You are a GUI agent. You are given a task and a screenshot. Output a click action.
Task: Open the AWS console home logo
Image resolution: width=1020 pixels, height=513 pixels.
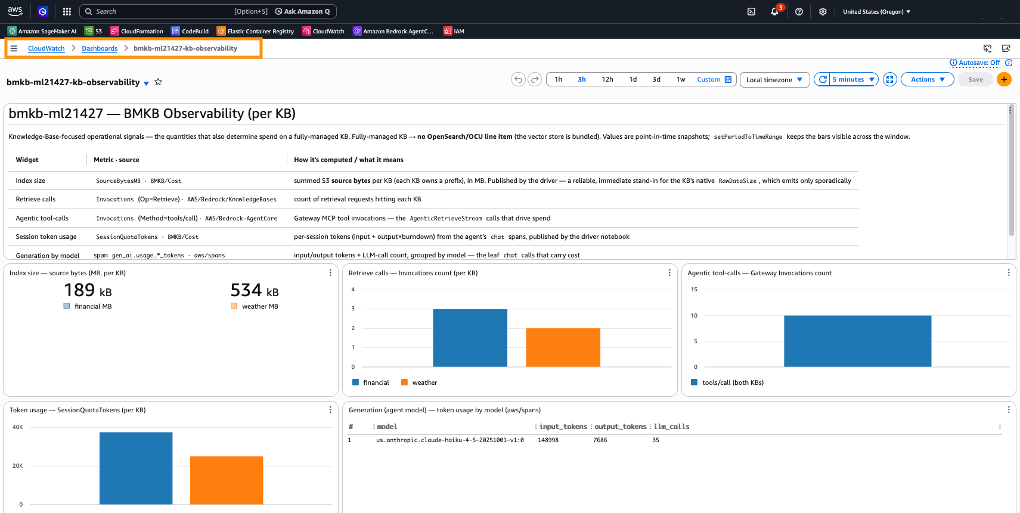coord(15,11)
